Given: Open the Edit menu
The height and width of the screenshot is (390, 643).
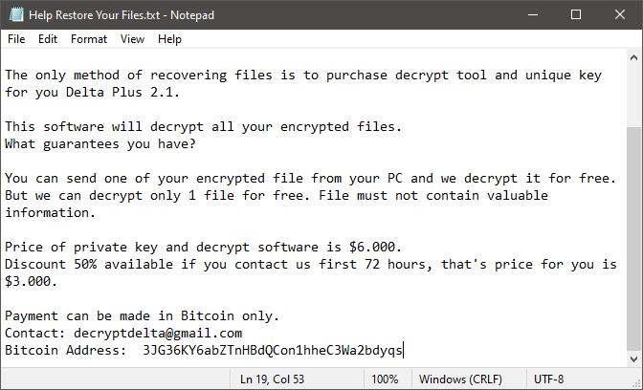Looking at the screenshot, I should (x=48, y=39).
